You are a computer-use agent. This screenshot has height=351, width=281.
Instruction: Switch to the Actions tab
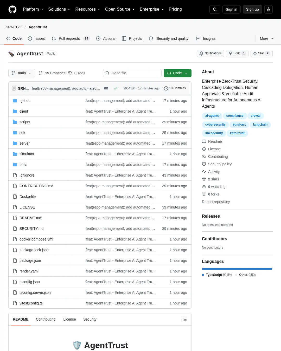pyautogui.click(x=106, y=38)
